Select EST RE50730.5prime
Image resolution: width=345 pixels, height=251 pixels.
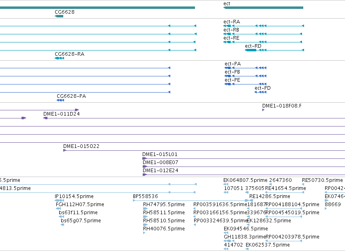tap(303, 184)
